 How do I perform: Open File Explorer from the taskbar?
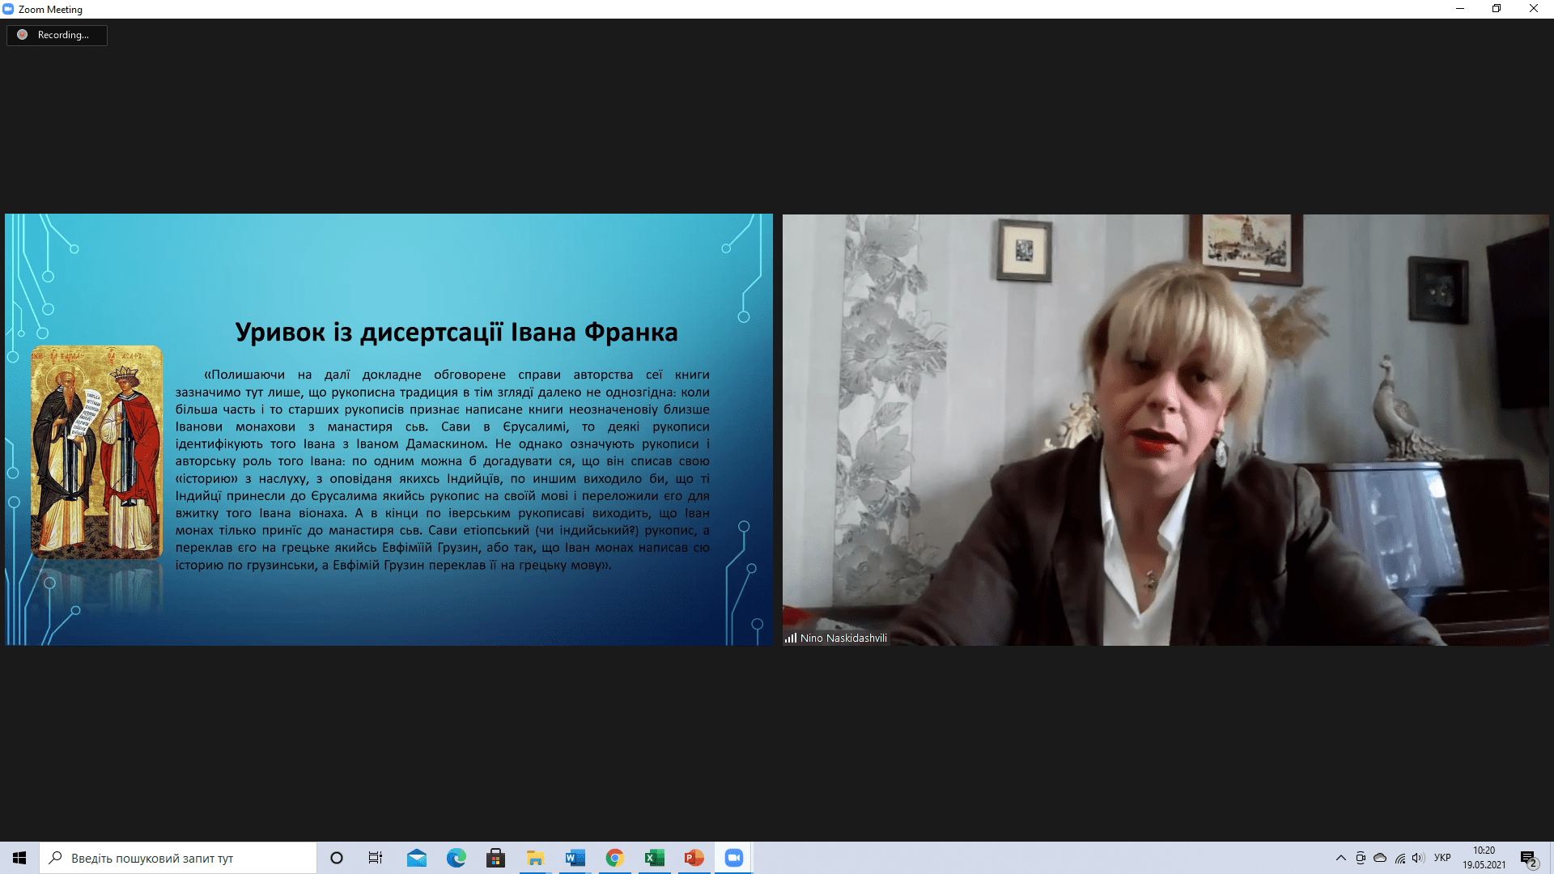pyautogui.click(x=535, y=858)
